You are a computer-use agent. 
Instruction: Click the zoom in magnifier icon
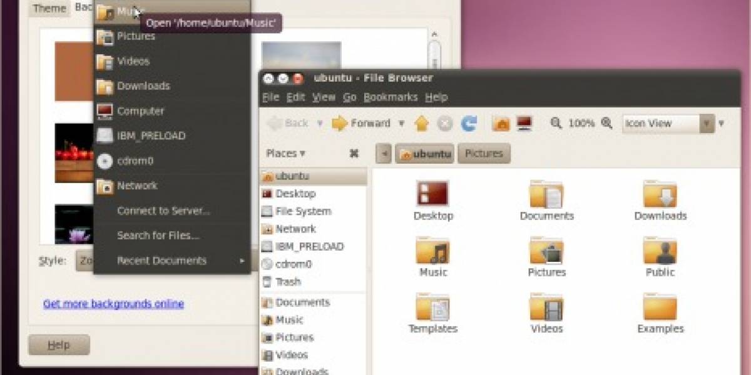[606, 124]
